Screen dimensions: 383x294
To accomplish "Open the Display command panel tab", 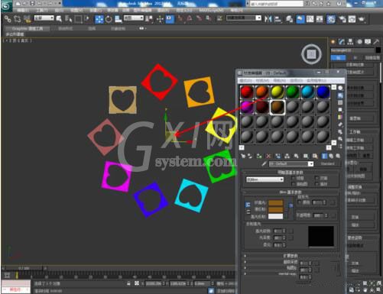I will pos(368,42).
